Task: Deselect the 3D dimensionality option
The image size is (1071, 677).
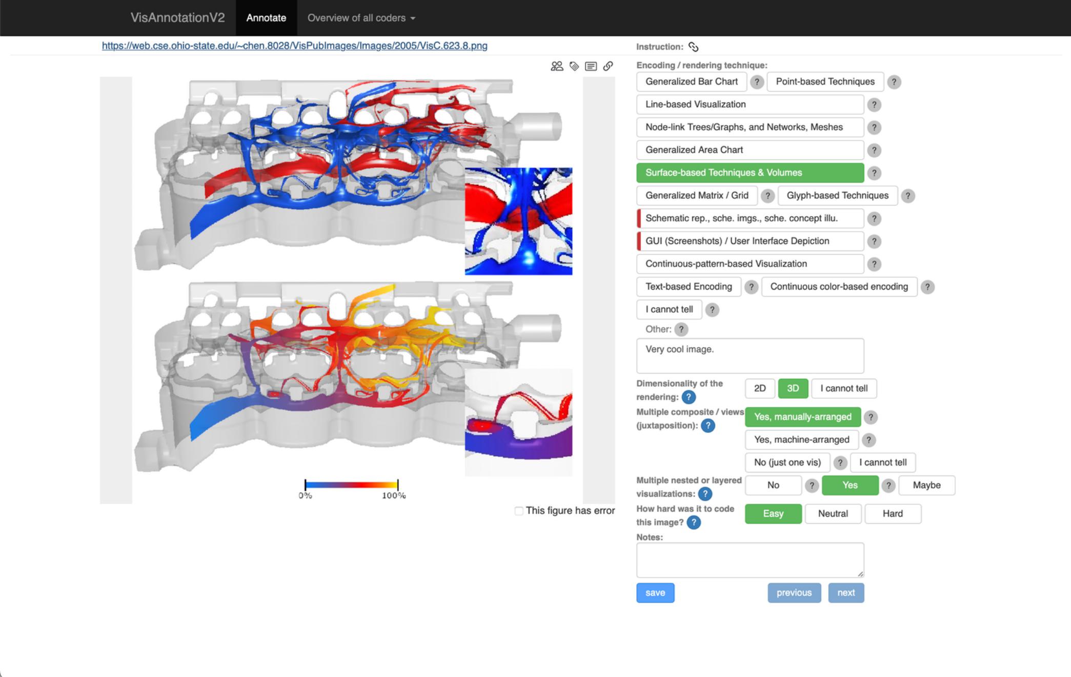Action: (793, 388)
